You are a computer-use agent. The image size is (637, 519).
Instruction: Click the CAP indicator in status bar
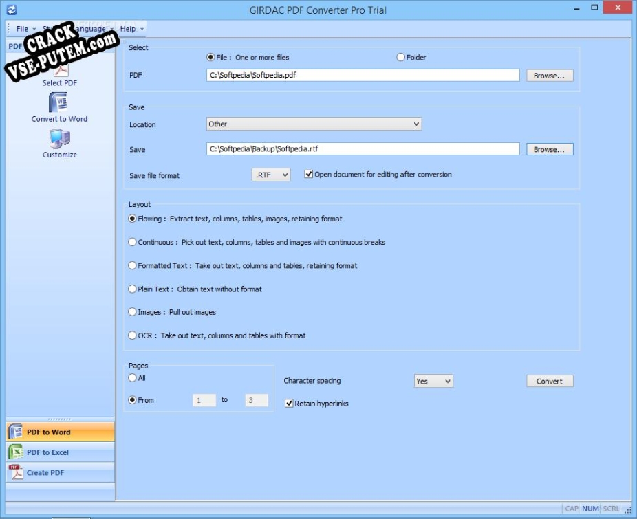[571, 509]
